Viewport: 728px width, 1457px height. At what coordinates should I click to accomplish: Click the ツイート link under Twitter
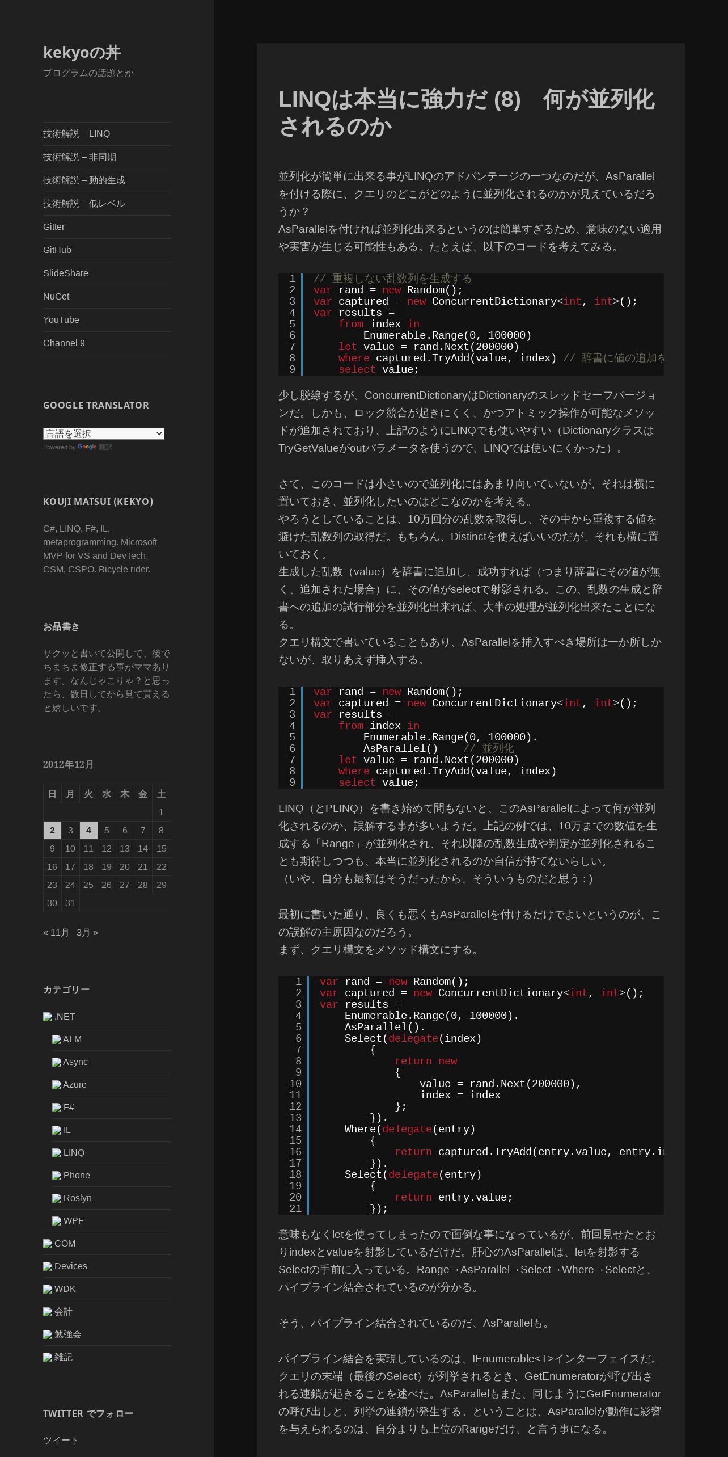[x=61, y=1441]
